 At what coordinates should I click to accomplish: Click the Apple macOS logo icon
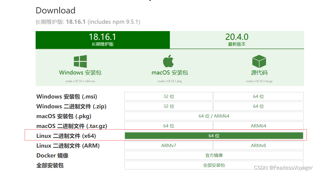[x=168, y=61]
